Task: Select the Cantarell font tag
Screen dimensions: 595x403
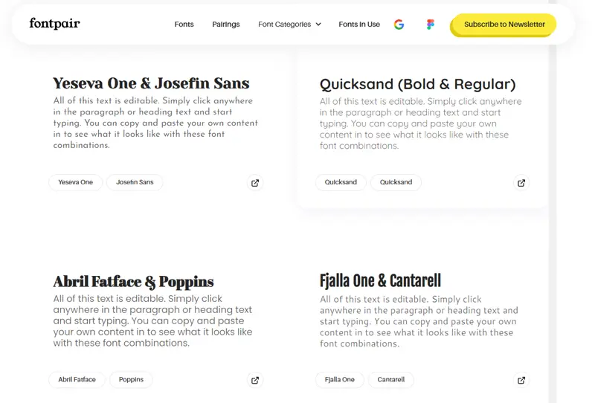Action: coord(391,379)
